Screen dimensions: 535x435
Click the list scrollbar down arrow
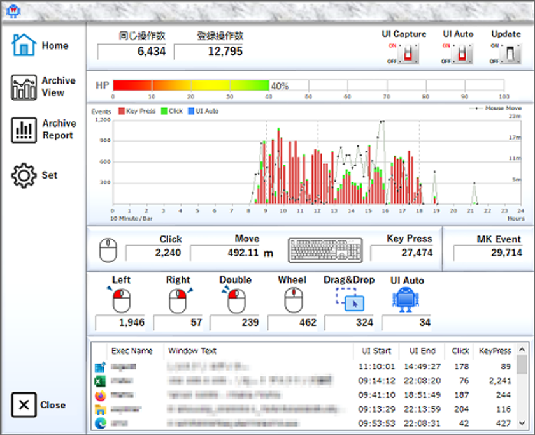click(522, 422)
